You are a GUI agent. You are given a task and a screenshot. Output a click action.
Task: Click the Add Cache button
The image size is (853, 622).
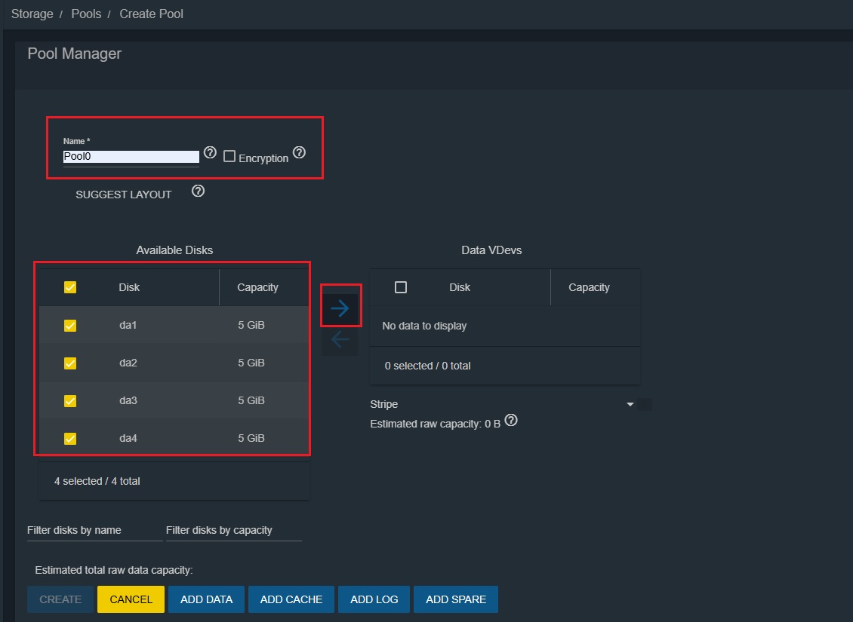(x=291, y=599)
